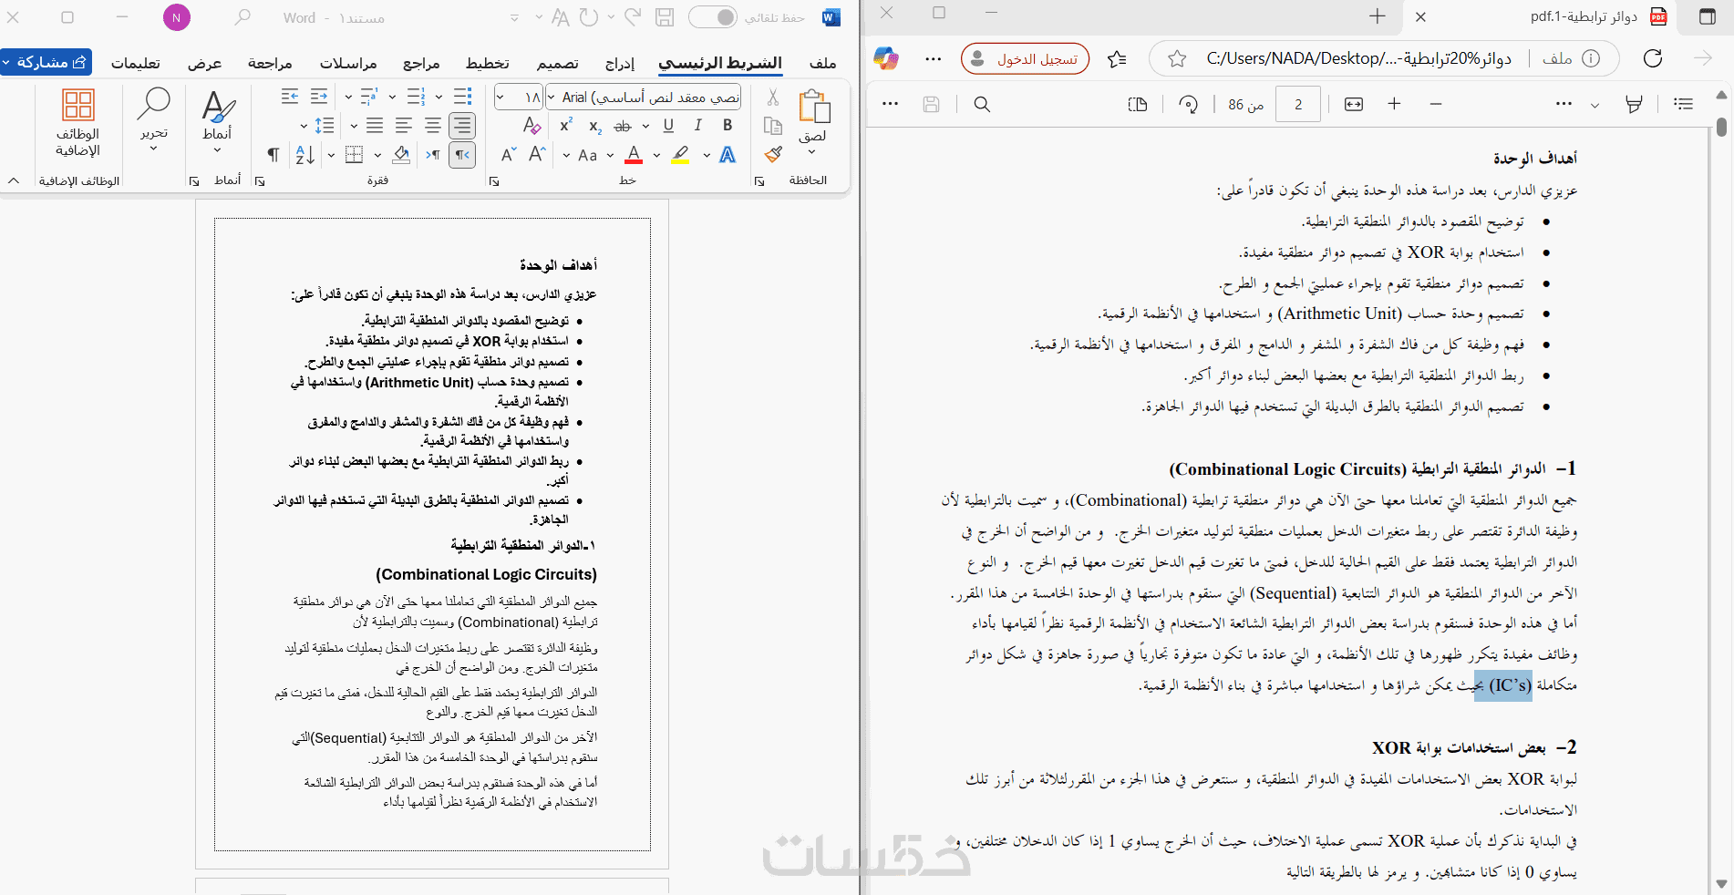Screen dimensions: 1734x895
Task: Expand the Paste (لصق) options arrow
Action: pyautogui.click(x=811, y=152)
